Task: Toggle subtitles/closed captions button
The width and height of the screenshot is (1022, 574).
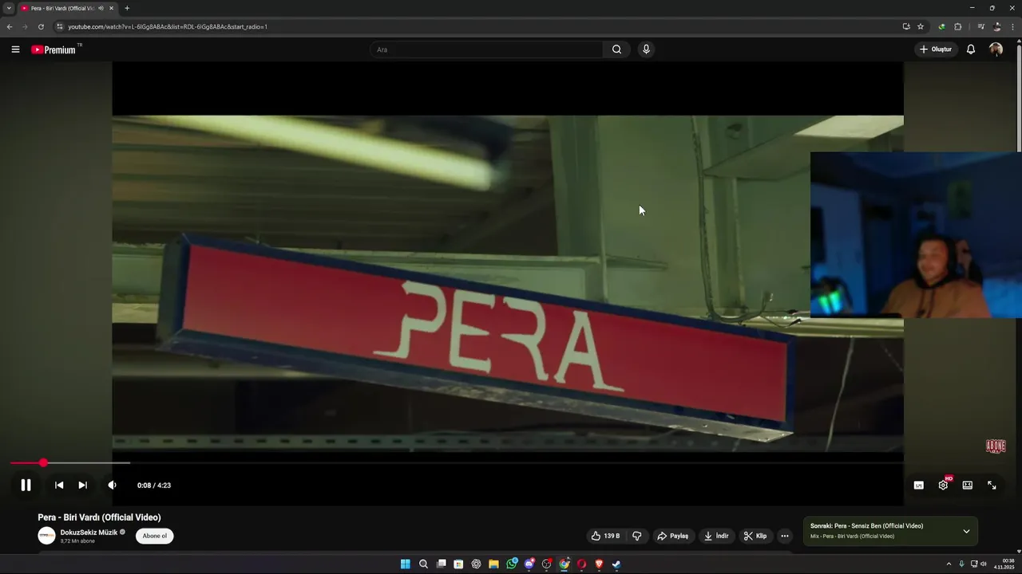Action: coord(919,485)
